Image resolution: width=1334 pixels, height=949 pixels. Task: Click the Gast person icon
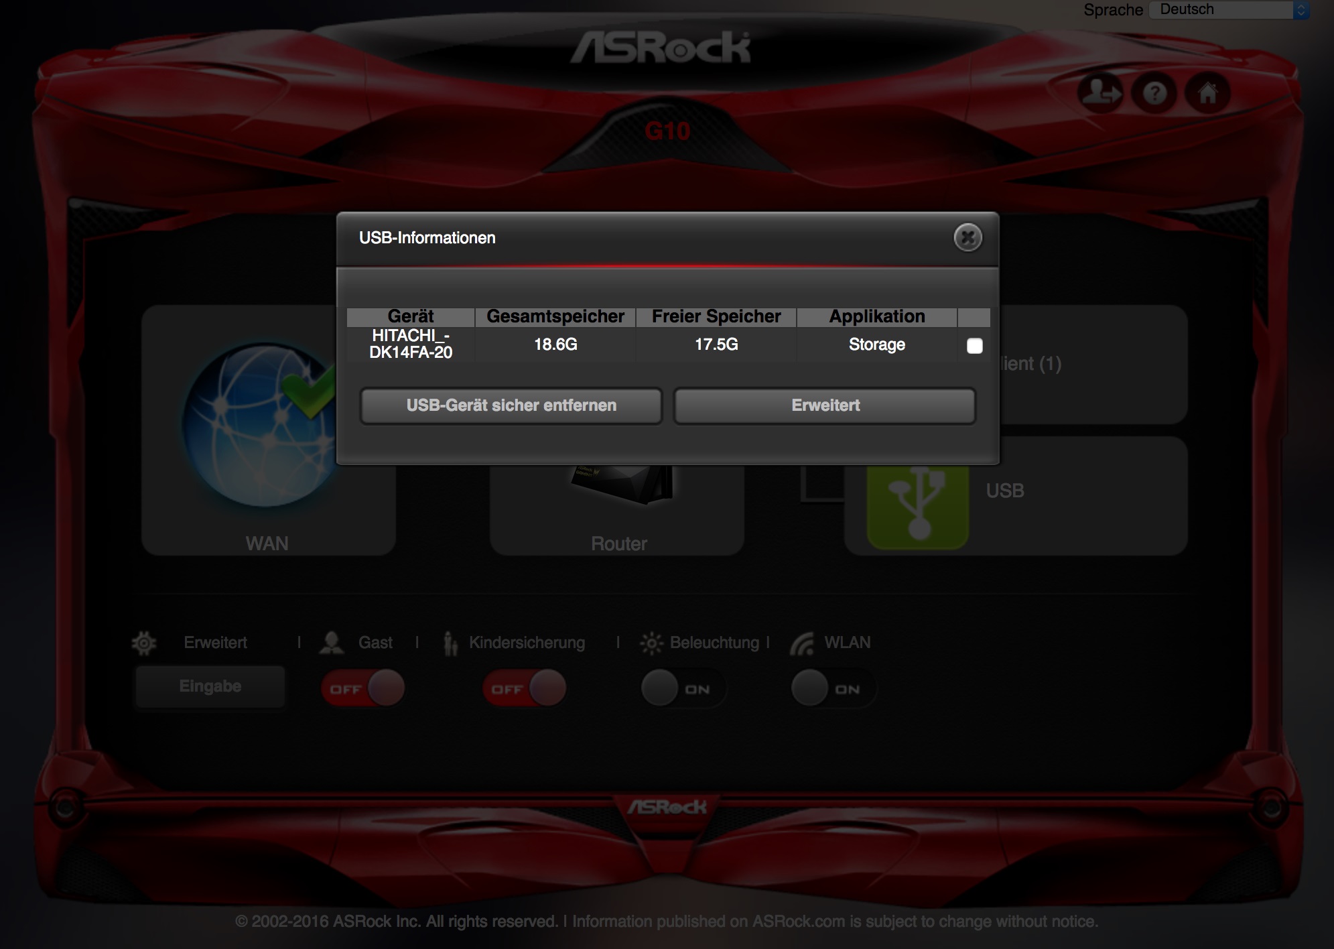click(x=331, y=643)
